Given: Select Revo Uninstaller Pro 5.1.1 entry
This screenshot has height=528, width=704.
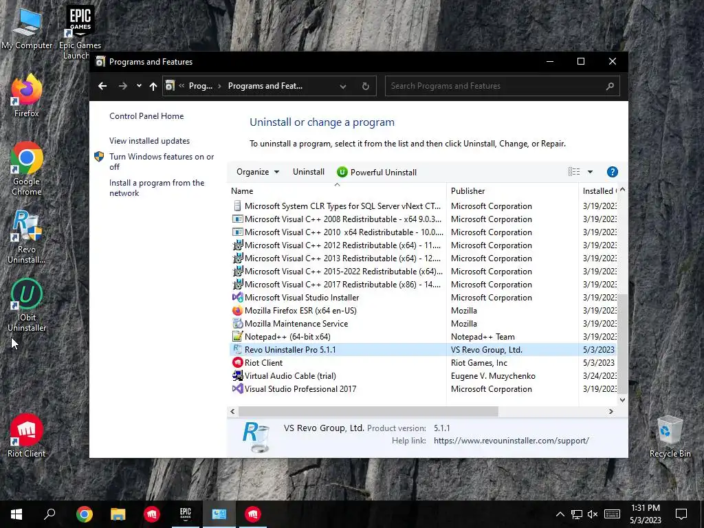Looking at the screenshot, I should tap(423, 350).
